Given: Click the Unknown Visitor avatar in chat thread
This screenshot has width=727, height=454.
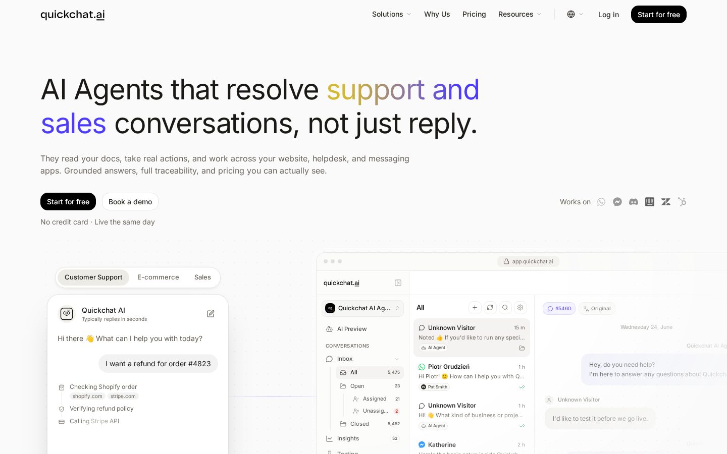Looking at the screenshot, I should point(549,400).
